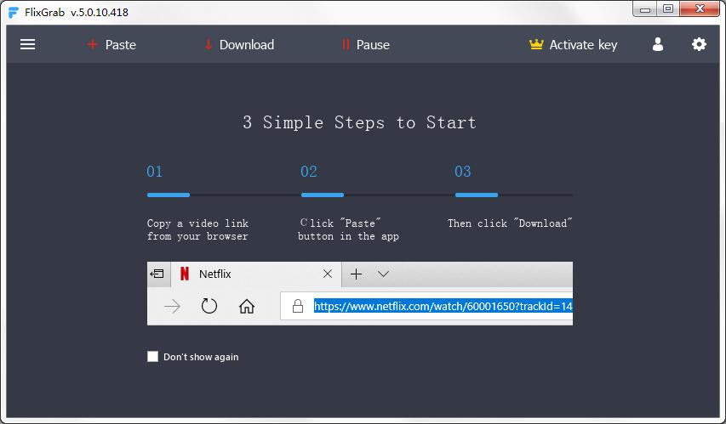Click the step 02 progress bar
726x424 pixels.
(x=322, y=195)
